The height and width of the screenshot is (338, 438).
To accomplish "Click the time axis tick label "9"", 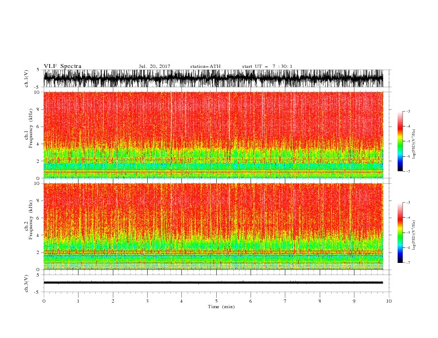I will [x=354, y=301].
